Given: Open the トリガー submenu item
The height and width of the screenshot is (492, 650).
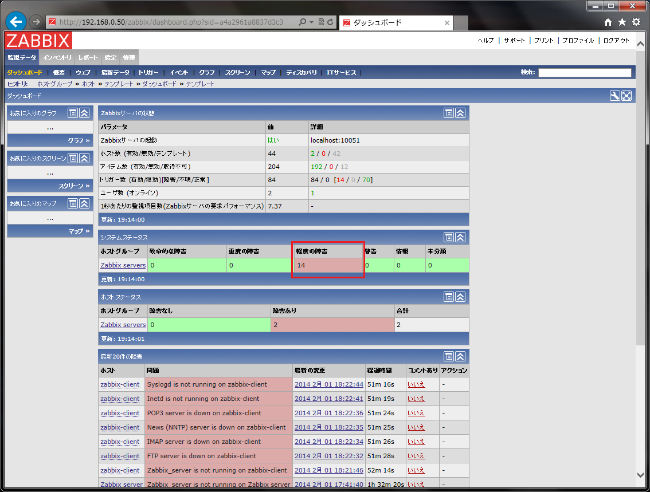Looking at the screenshot, I should [148, 73].
